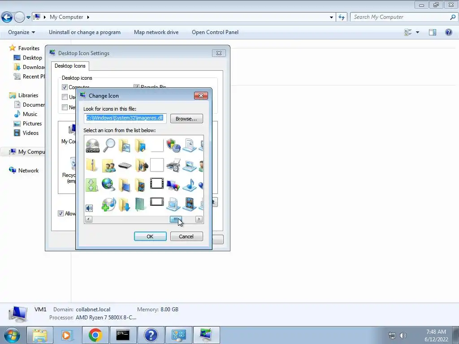Confirm with OK in Change Icon

coord(150,236)
